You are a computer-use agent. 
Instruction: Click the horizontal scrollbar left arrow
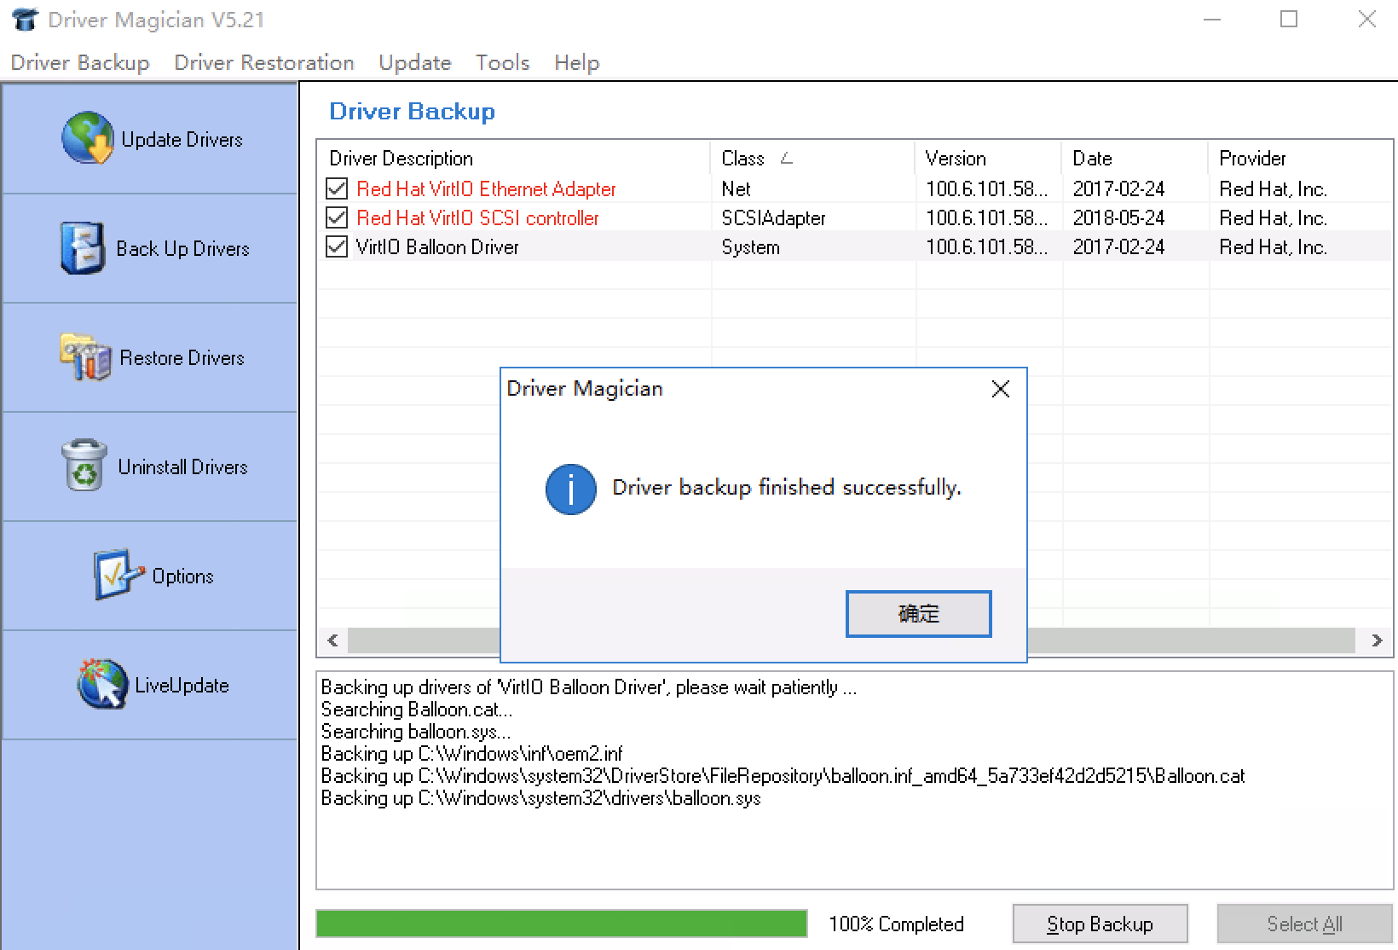point(332,640)
